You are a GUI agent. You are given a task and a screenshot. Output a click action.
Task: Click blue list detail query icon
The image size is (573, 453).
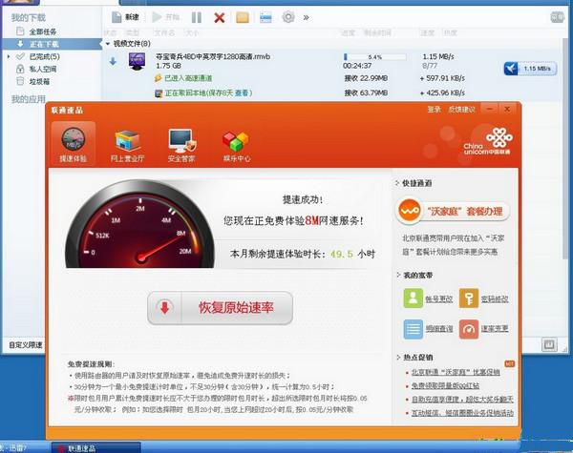point(413,328)
